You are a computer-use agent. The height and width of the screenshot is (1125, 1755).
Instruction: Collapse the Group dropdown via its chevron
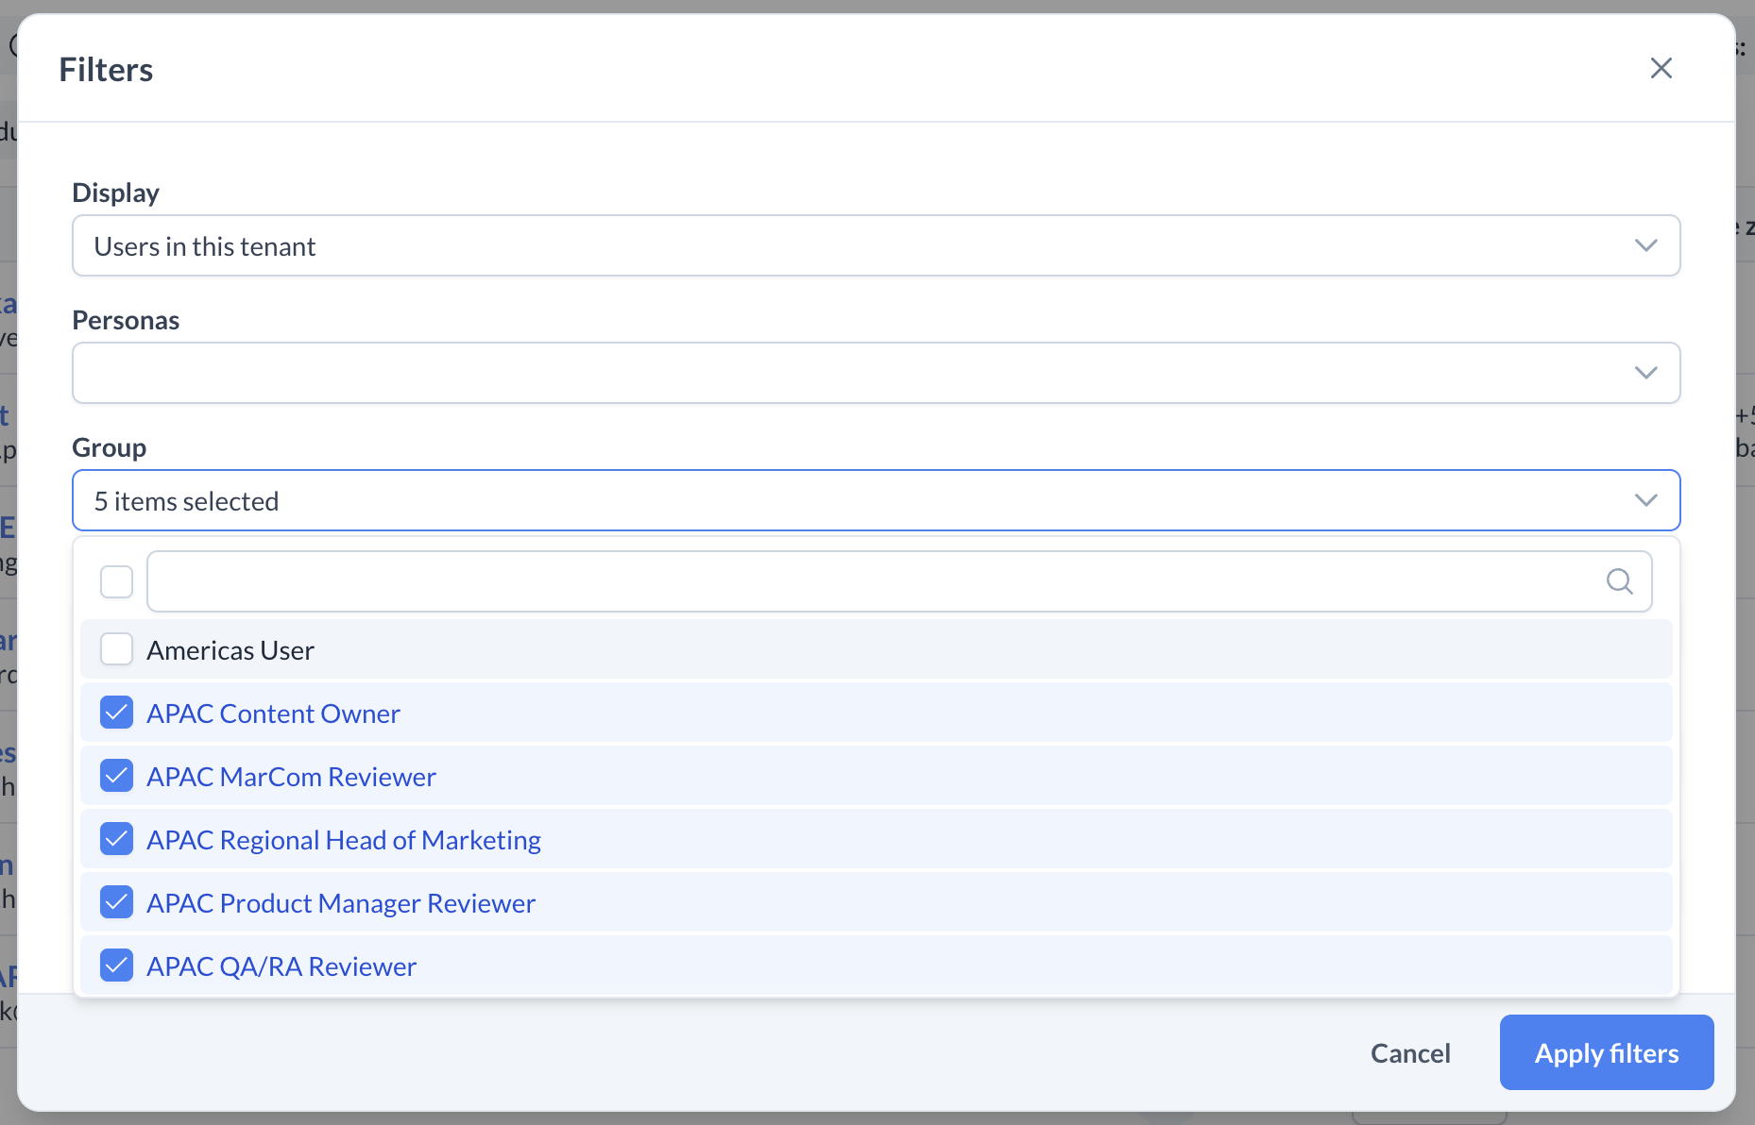coord(1646,500)
